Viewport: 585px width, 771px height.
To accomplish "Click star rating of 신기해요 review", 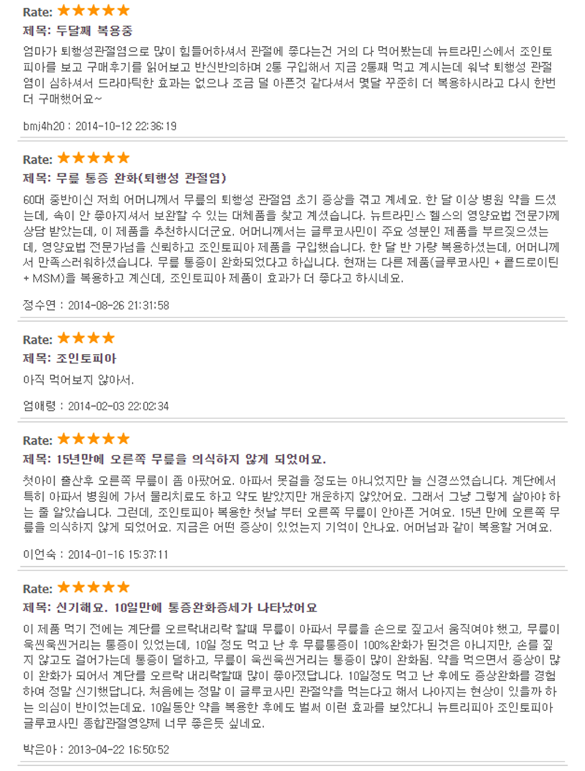I will tap(94, 587).
